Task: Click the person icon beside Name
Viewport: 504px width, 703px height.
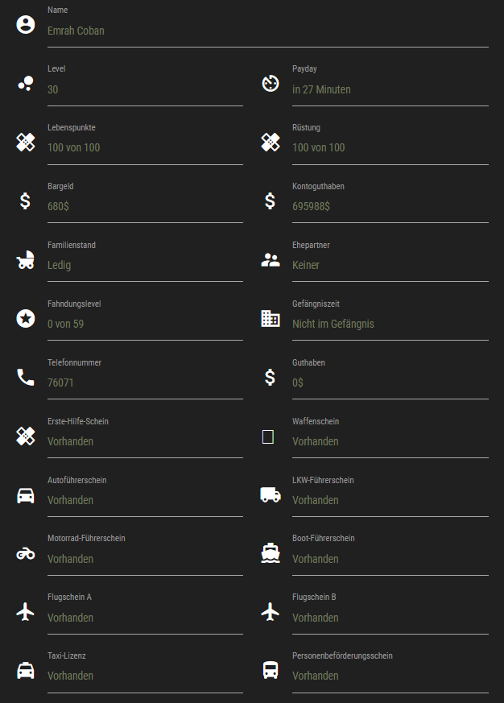Action: pos(26,24)
